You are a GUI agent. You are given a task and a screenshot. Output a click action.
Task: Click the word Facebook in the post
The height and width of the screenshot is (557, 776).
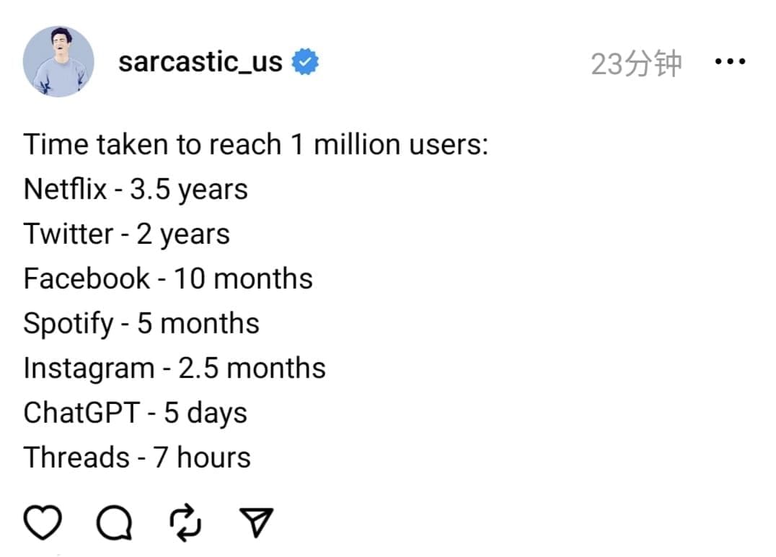(87, 279)
